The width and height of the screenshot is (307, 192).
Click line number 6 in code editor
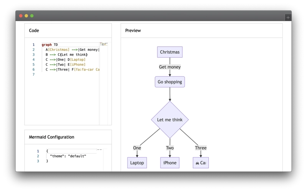pos(33,69)
